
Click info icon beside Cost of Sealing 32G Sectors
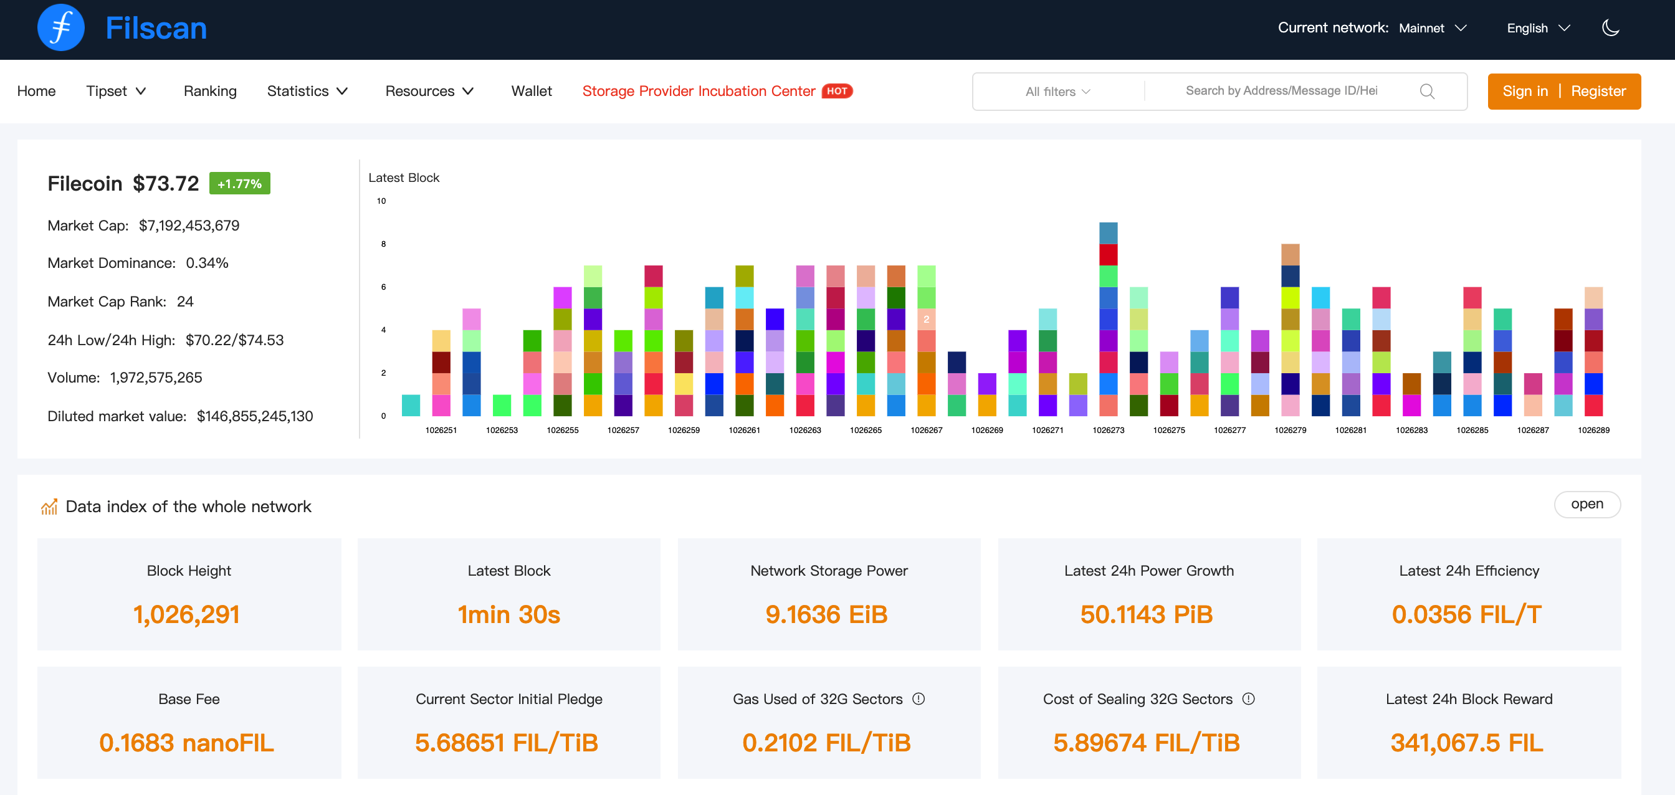[1248, 699]
